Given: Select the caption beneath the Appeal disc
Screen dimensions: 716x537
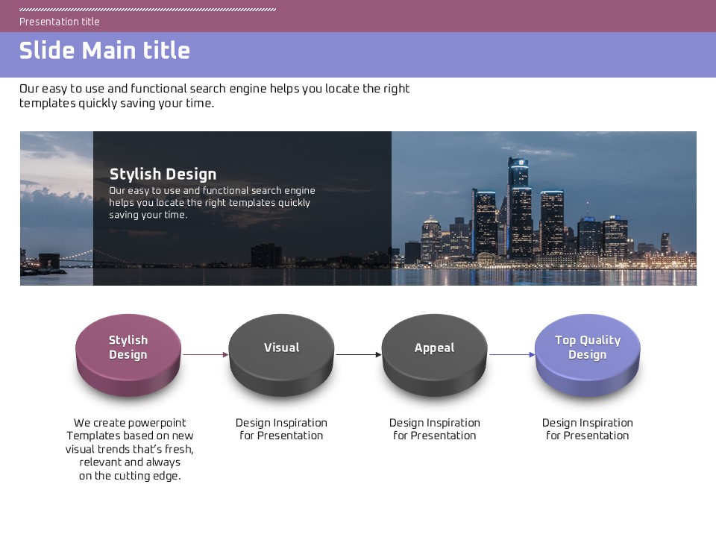Looking at the screenshot, I should (434, 429).
